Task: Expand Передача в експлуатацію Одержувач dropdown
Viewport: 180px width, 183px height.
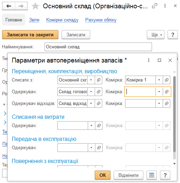Action: tap(92, 148)
